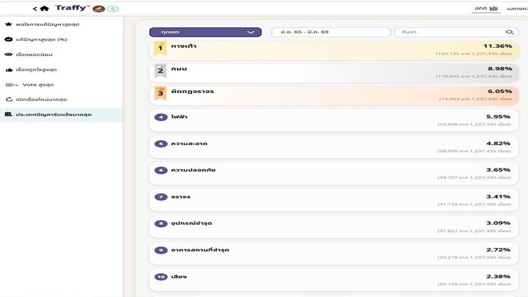The height and width of the screenshot is (297, 528).
Task: Open the rank 10 เสียง category row
Action: click(334, 280)
